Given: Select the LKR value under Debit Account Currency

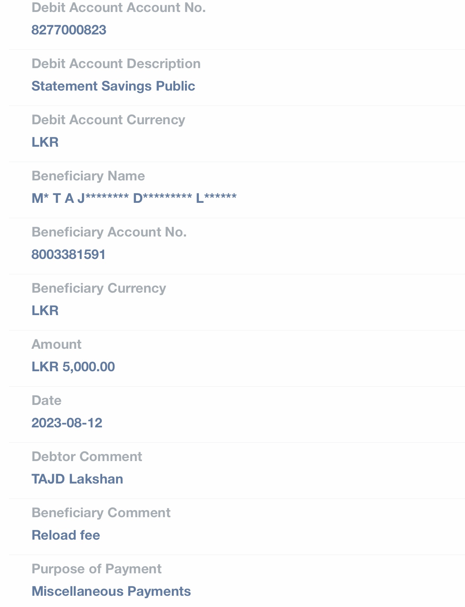Looking at the screenshot, I should pyautogui.click(x=45, y=142).
